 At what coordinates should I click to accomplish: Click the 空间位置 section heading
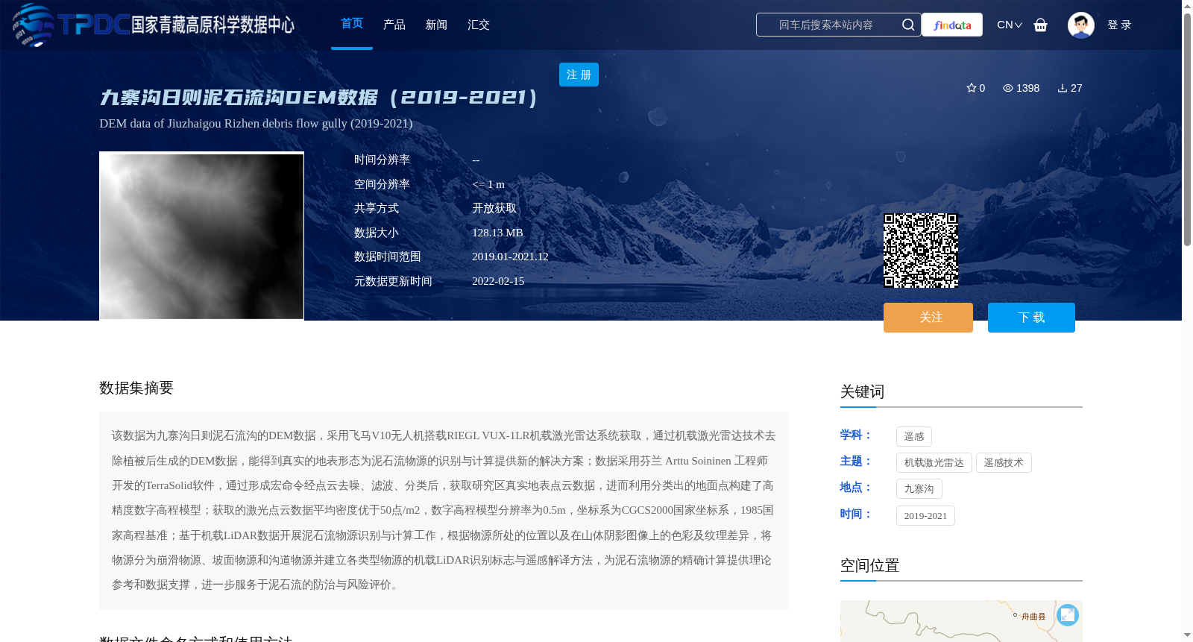[x=869, y=565]
